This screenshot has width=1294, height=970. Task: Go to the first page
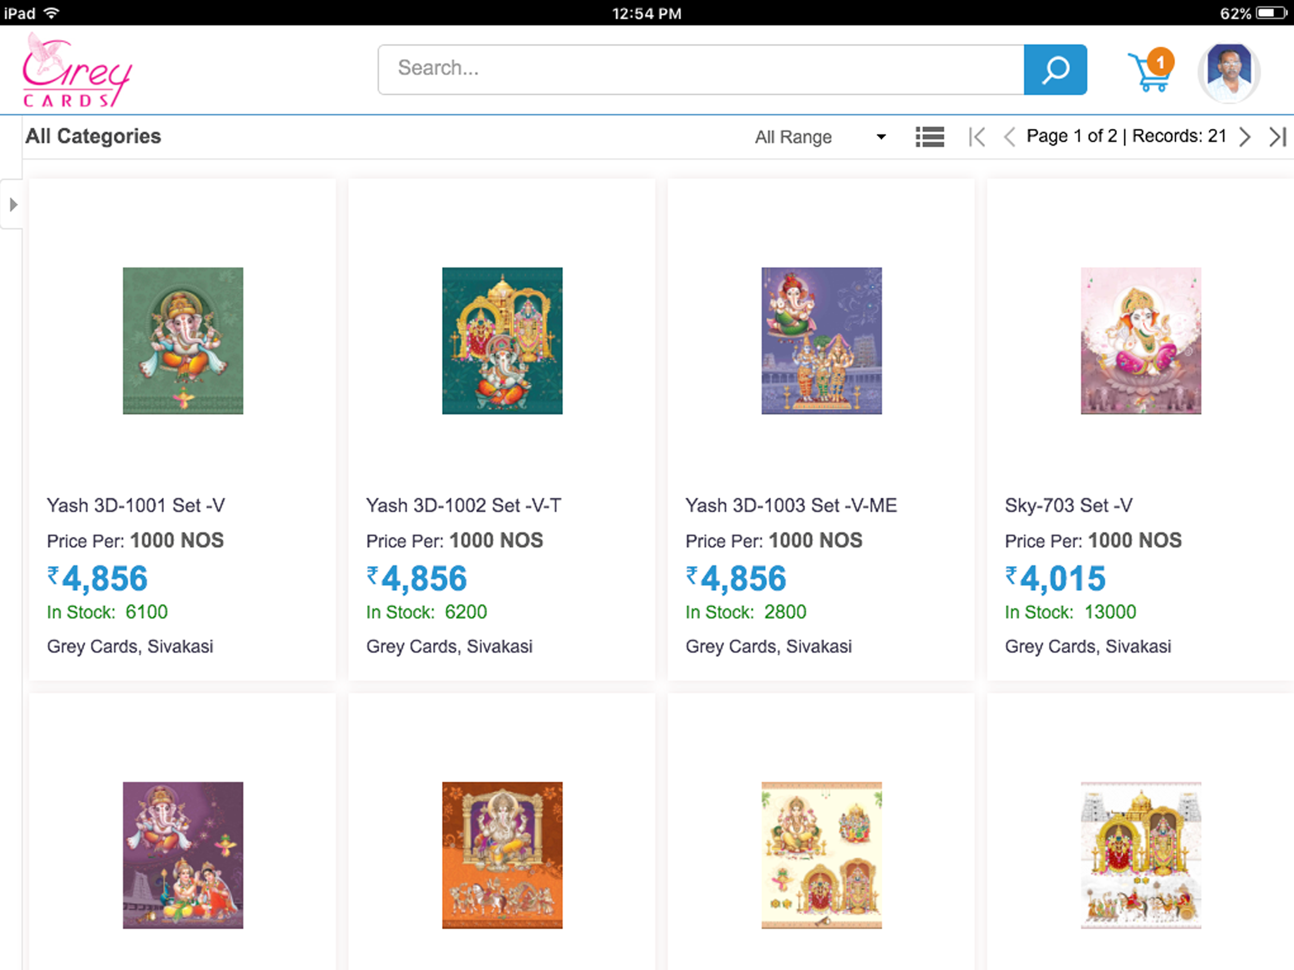point(977,137)
